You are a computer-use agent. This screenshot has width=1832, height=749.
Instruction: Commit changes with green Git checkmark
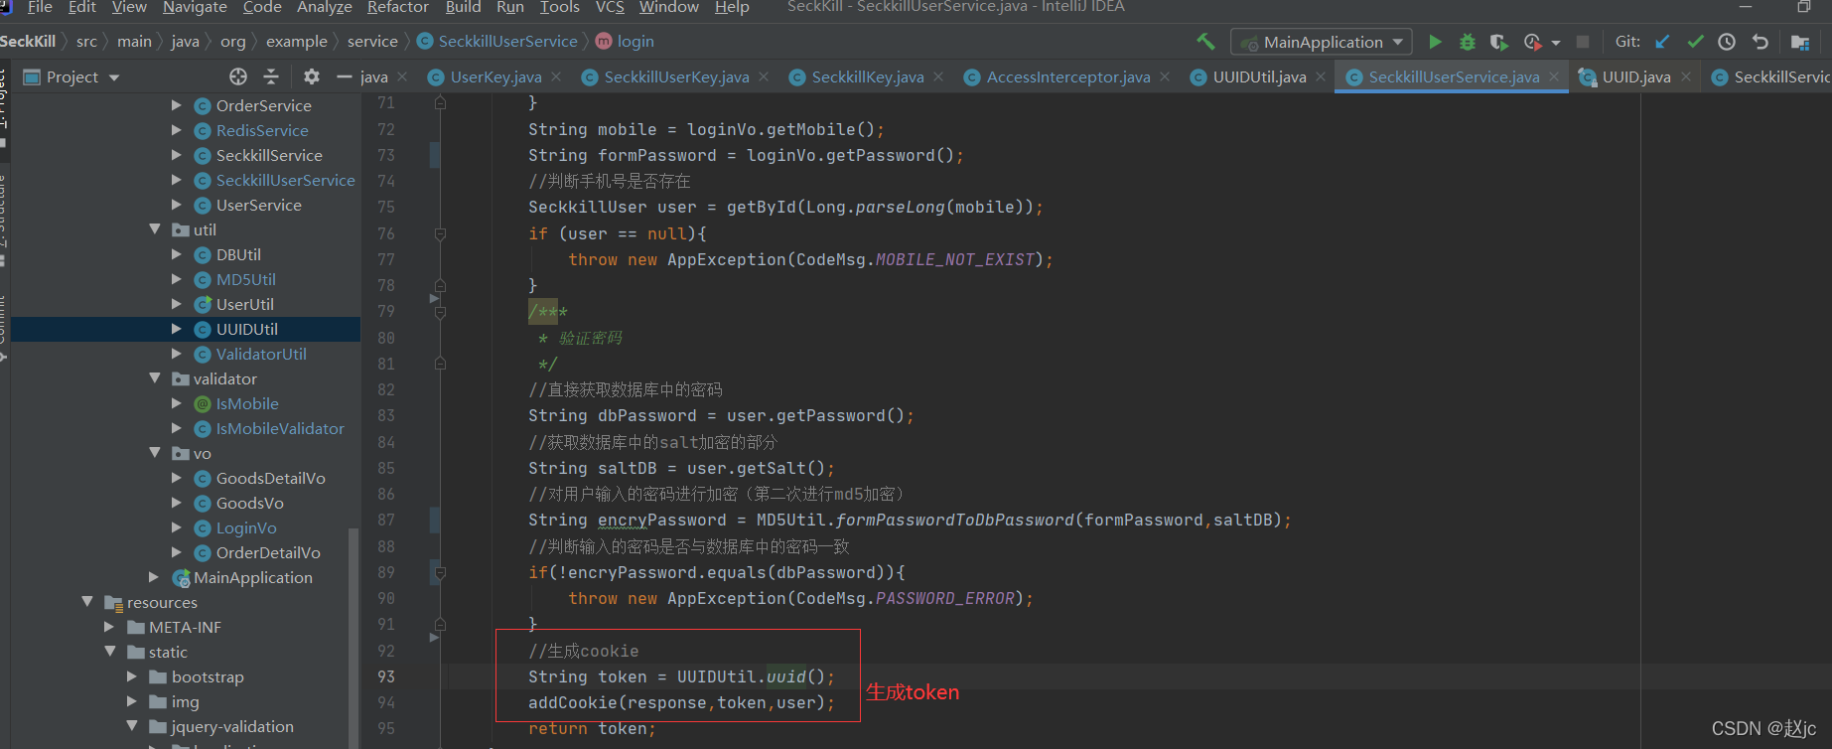point(1695,42)
